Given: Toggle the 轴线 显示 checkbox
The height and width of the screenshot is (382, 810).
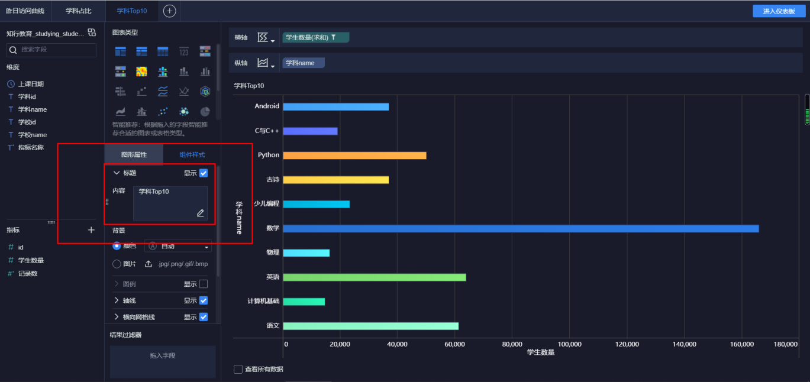Looking at the screenshot, I should (x=204, y=300).
